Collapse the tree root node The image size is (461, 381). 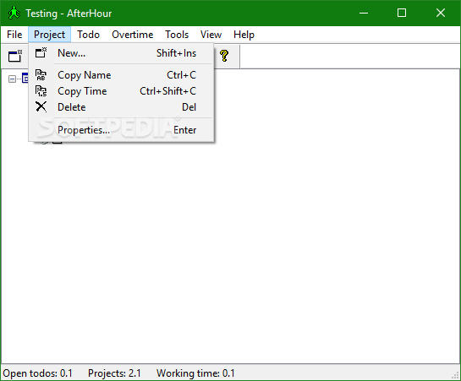point(12,79)
